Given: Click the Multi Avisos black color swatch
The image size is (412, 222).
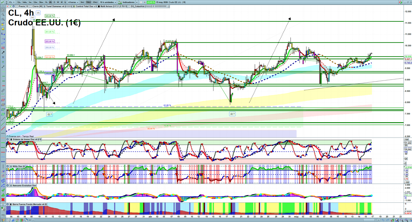Looking at the screenshot, I should click(x=99, y=6).
